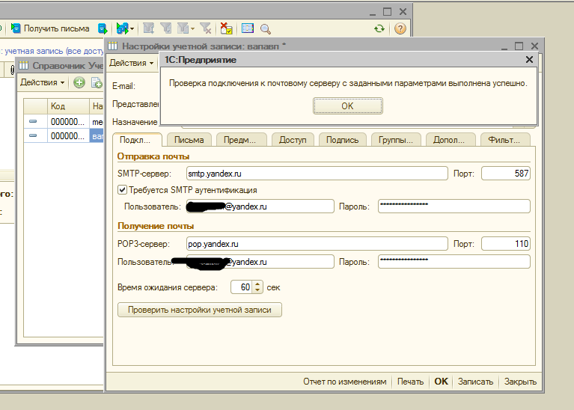Maximize the account settings window
This screenshot has width=574, height=410.
pos(519,46)
